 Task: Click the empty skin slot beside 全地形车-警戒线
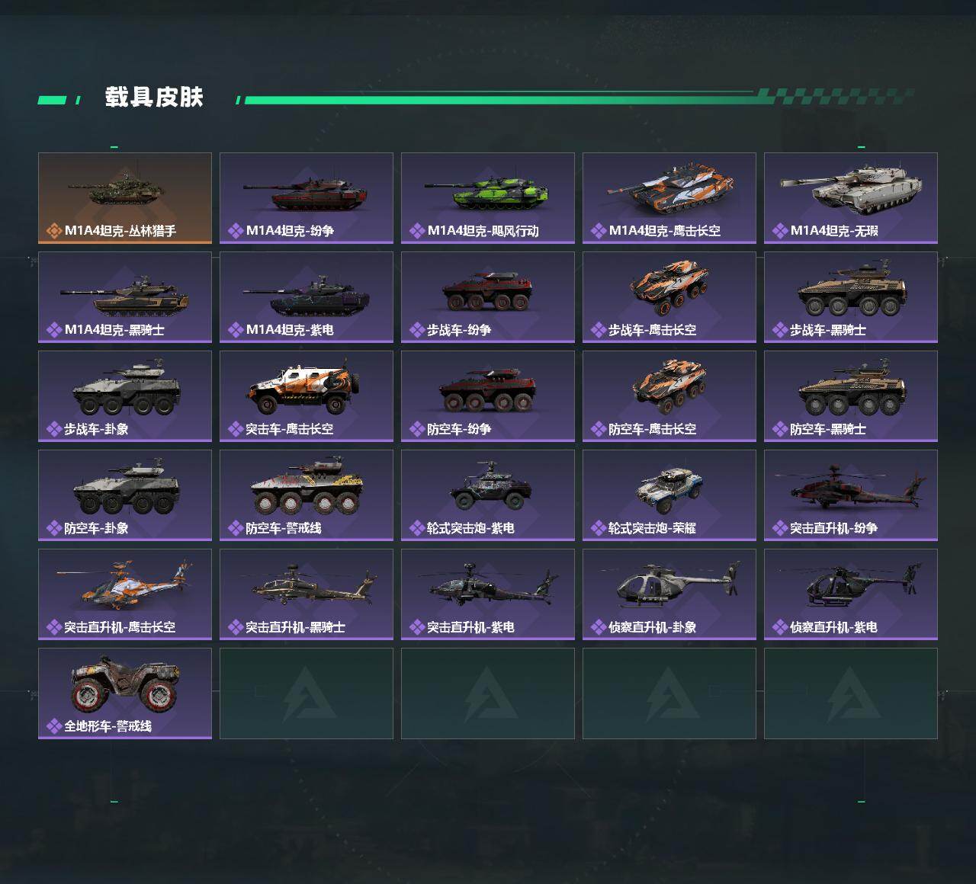click(x=307, y=693)
